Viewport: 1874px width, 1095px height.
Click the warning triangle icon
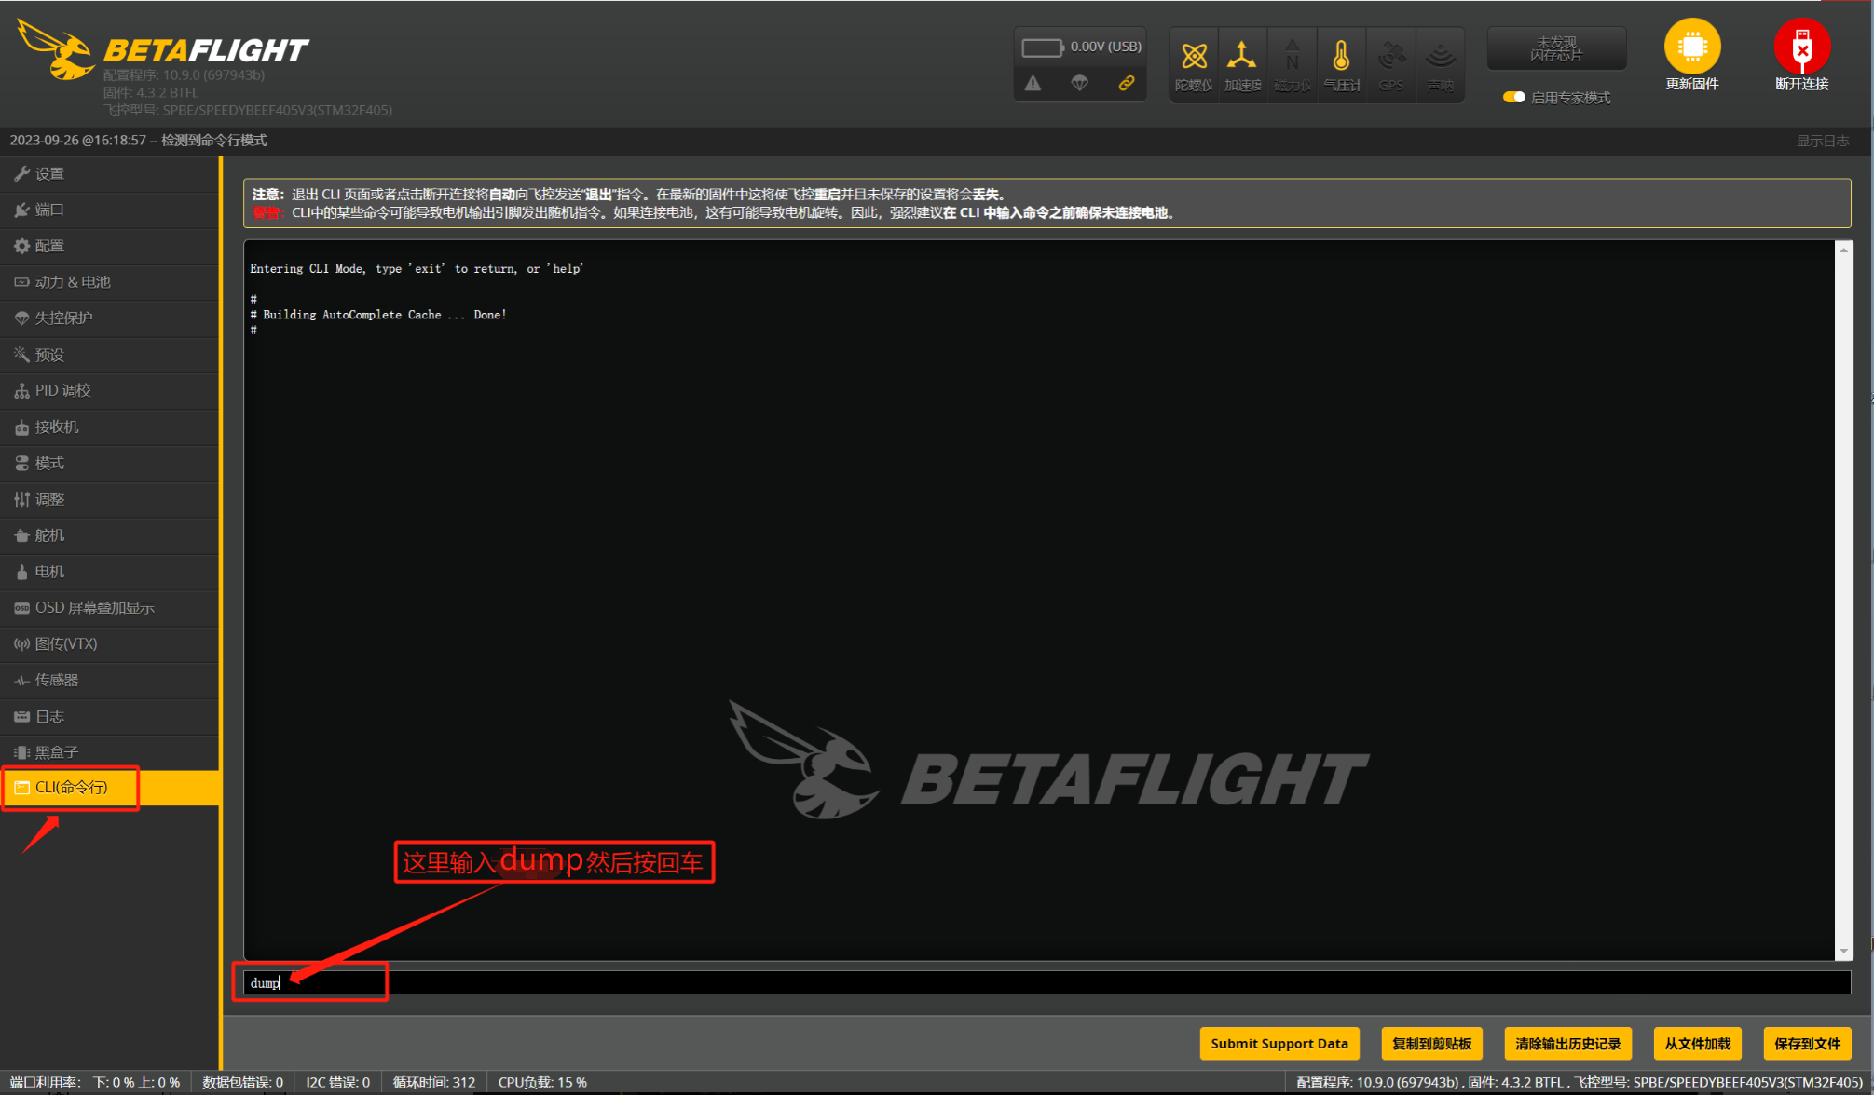point(1033,84)
